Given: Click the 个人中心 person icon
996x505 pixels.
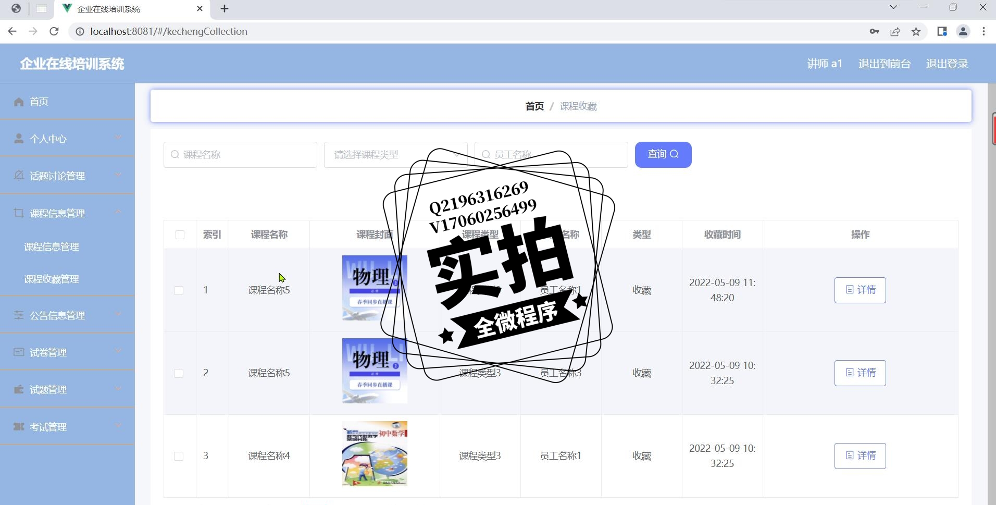Looking at the screenshot, I should coord(19,139).
